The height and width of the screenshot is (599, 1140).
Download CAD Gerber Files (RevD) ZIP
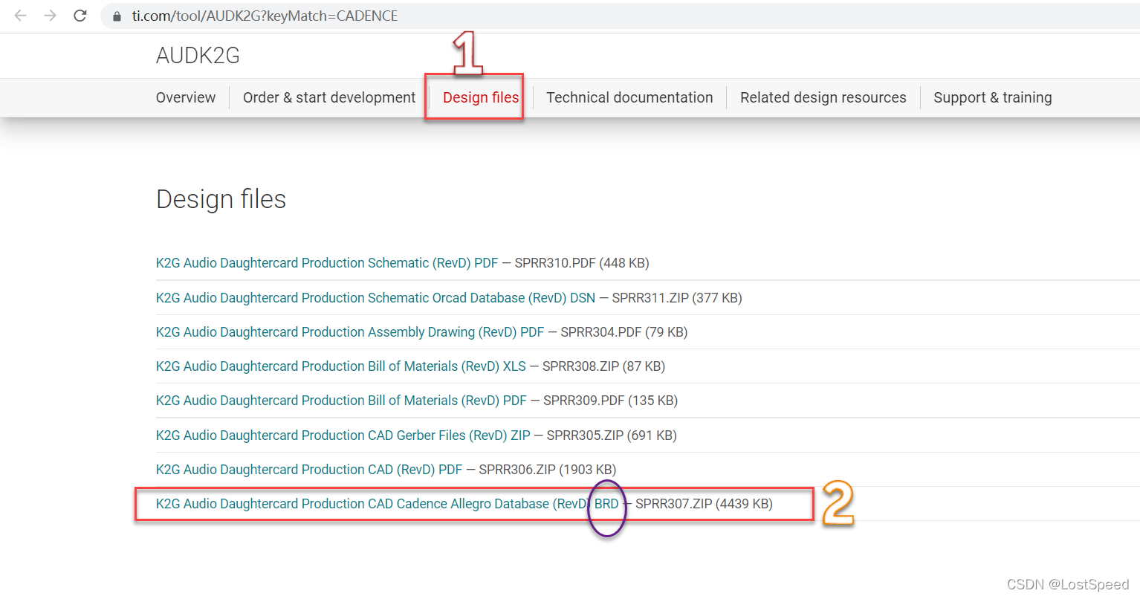click(343, 436)
